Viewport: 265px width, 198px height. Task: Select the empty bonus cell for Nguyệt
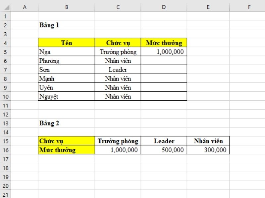click(x=164, y=96)
